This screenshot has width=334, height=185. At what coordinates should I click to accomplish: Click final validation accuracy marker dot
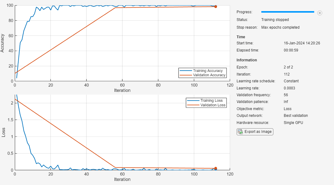(x=216, y=6)
